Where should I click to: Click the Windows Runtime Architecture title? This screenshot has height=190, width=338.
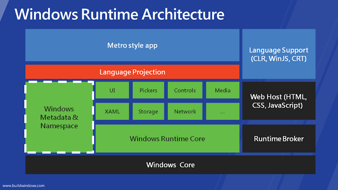(120, 14)
